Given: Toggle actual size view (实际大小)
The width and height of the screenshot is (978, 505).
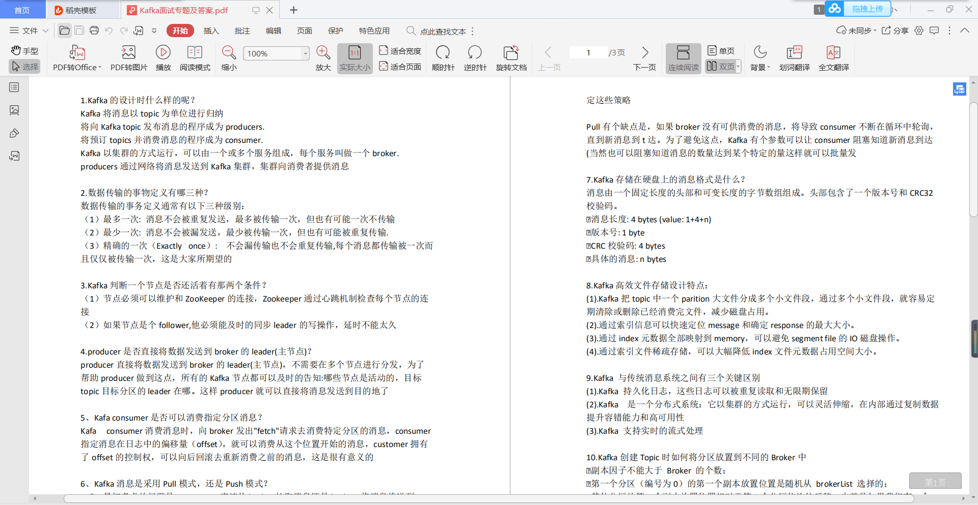Looking at the screenshot, I should [x=355, y=58].
